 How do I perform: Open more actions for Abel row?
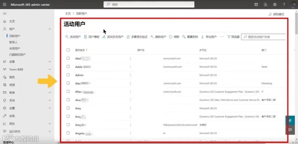pos(130,58)
